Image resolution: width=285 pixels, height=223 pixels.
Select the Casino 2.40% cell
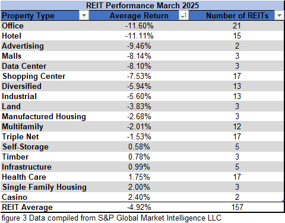[x=139, y=197]
